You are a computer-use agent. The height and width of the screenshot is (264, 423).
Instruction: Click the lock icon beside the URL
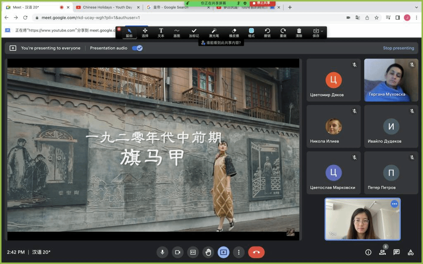(37, 17)
